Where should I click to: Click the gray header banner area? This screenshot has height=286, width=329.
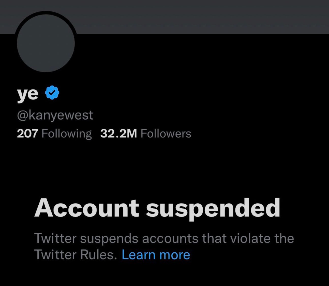[203, 17]
